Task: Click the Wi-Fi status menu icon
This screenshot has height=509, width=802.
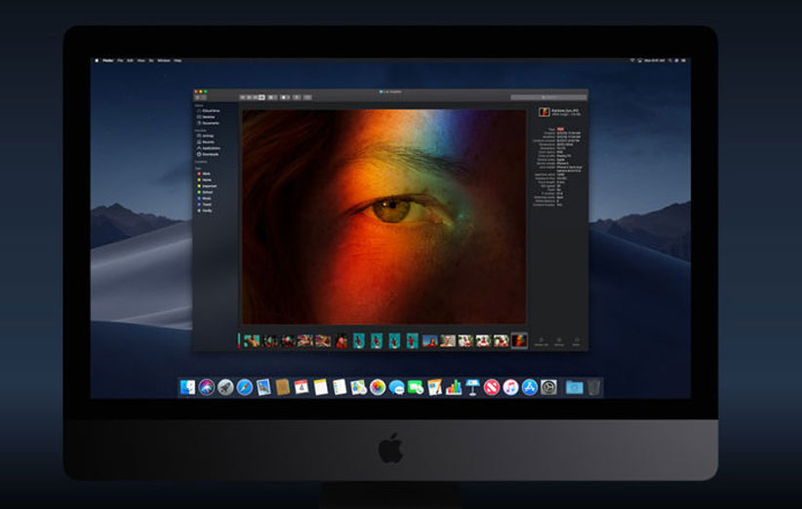Action: 632,60
